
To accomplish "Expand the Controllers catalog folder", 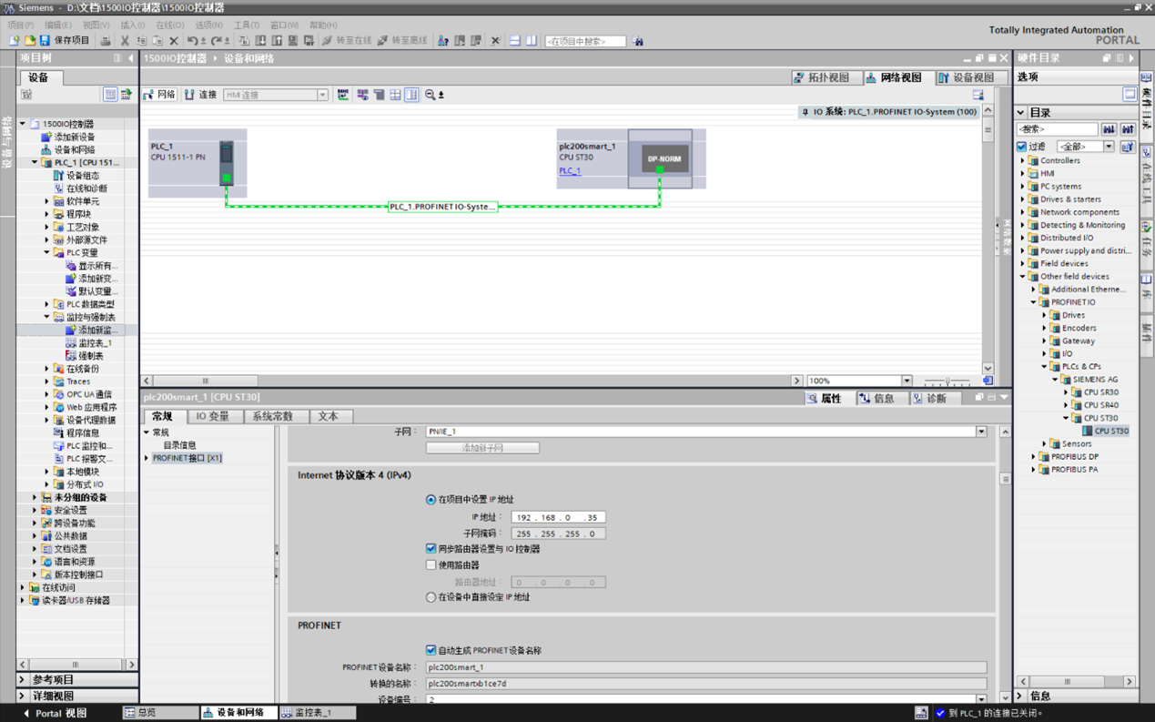I will [1023, 160].
